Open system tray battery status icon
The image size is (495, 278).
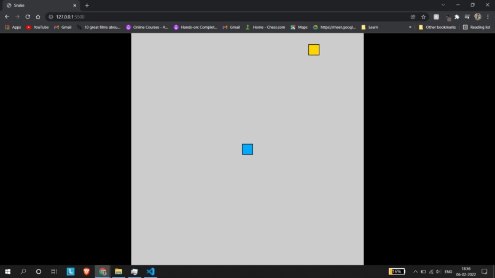[x=423, y=272]
